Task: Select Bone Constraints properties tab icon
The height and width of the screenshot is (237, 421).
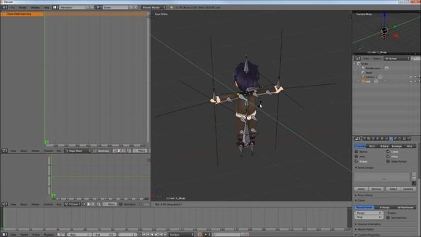Action: point(400,139)
